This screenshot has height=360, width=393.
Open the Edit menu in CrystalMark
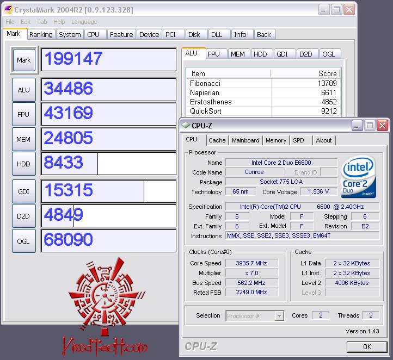click(x=26, y=22)
